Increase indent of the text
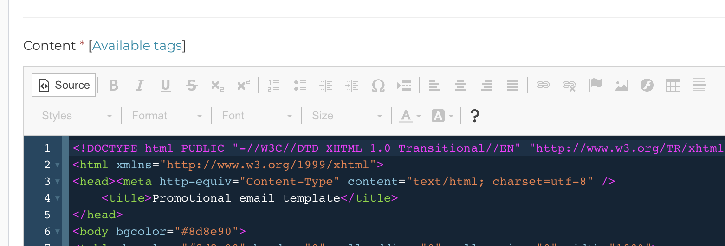The width and height of the screenshot is (725, 246). tap(352, 85)
